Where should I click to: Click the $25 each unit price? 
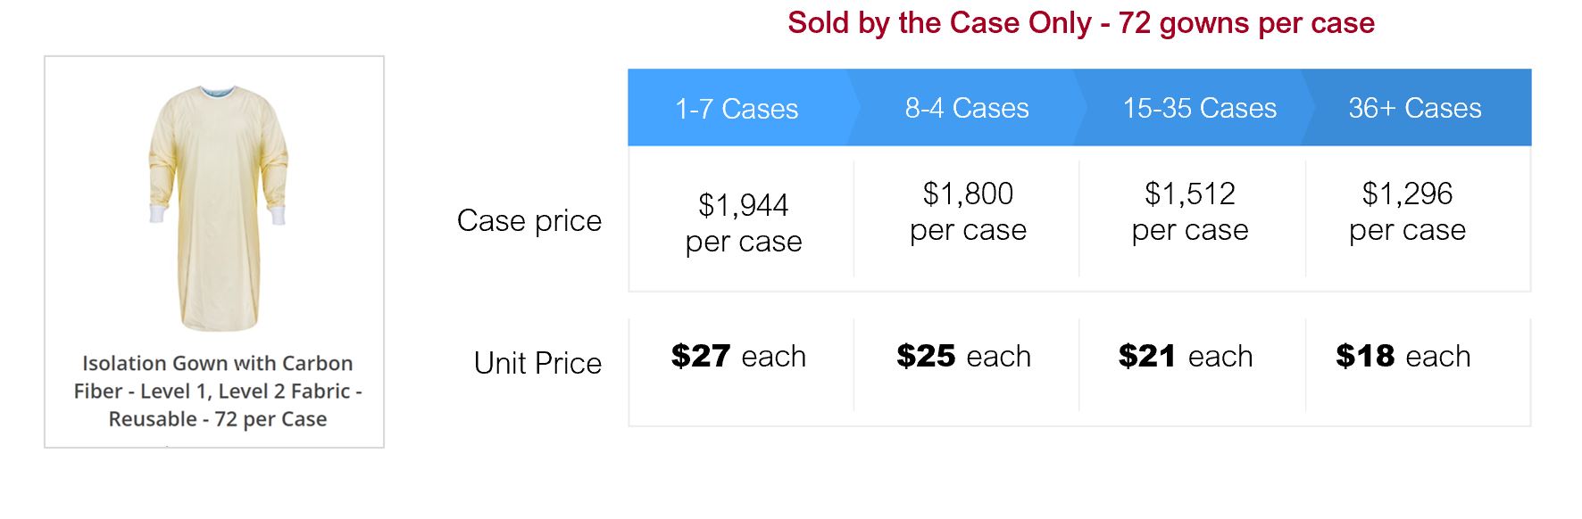click(x=963, y=357)
